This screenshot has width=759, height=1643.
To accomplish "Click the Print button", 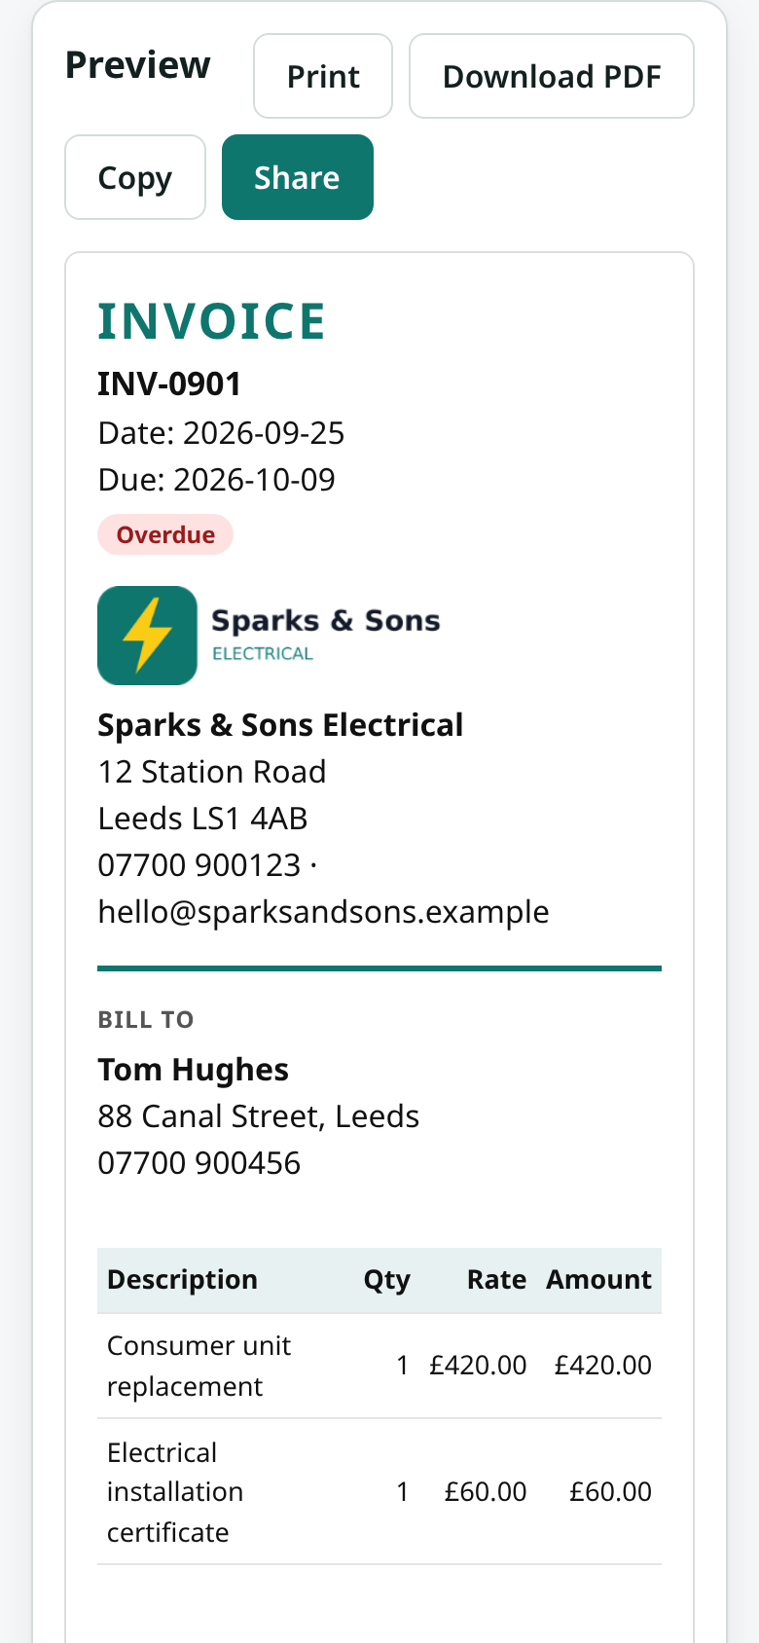I will 323,76.
